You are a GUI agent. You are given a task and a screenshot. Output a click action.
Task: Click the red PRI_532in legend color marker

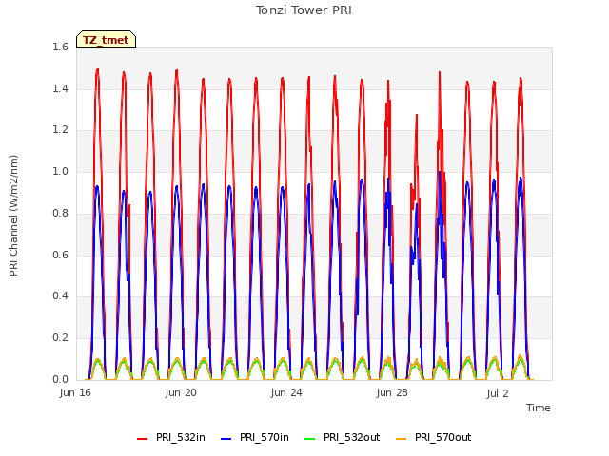click(x=142, y=439)
